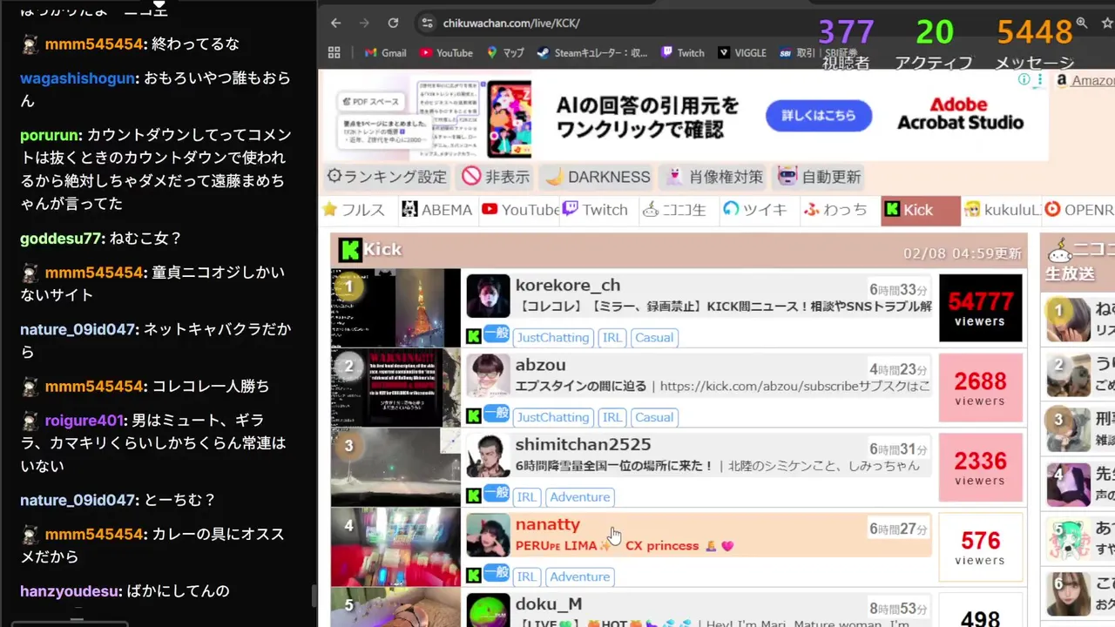Click the browser forward arrow

coord(364,24)
